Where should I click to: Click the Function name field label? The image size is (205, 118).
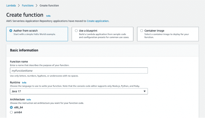[19, 61]
